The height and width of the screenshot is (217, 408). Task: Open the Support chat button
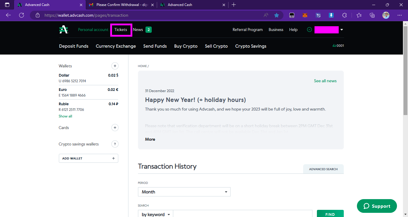click(x=377, y=206)
